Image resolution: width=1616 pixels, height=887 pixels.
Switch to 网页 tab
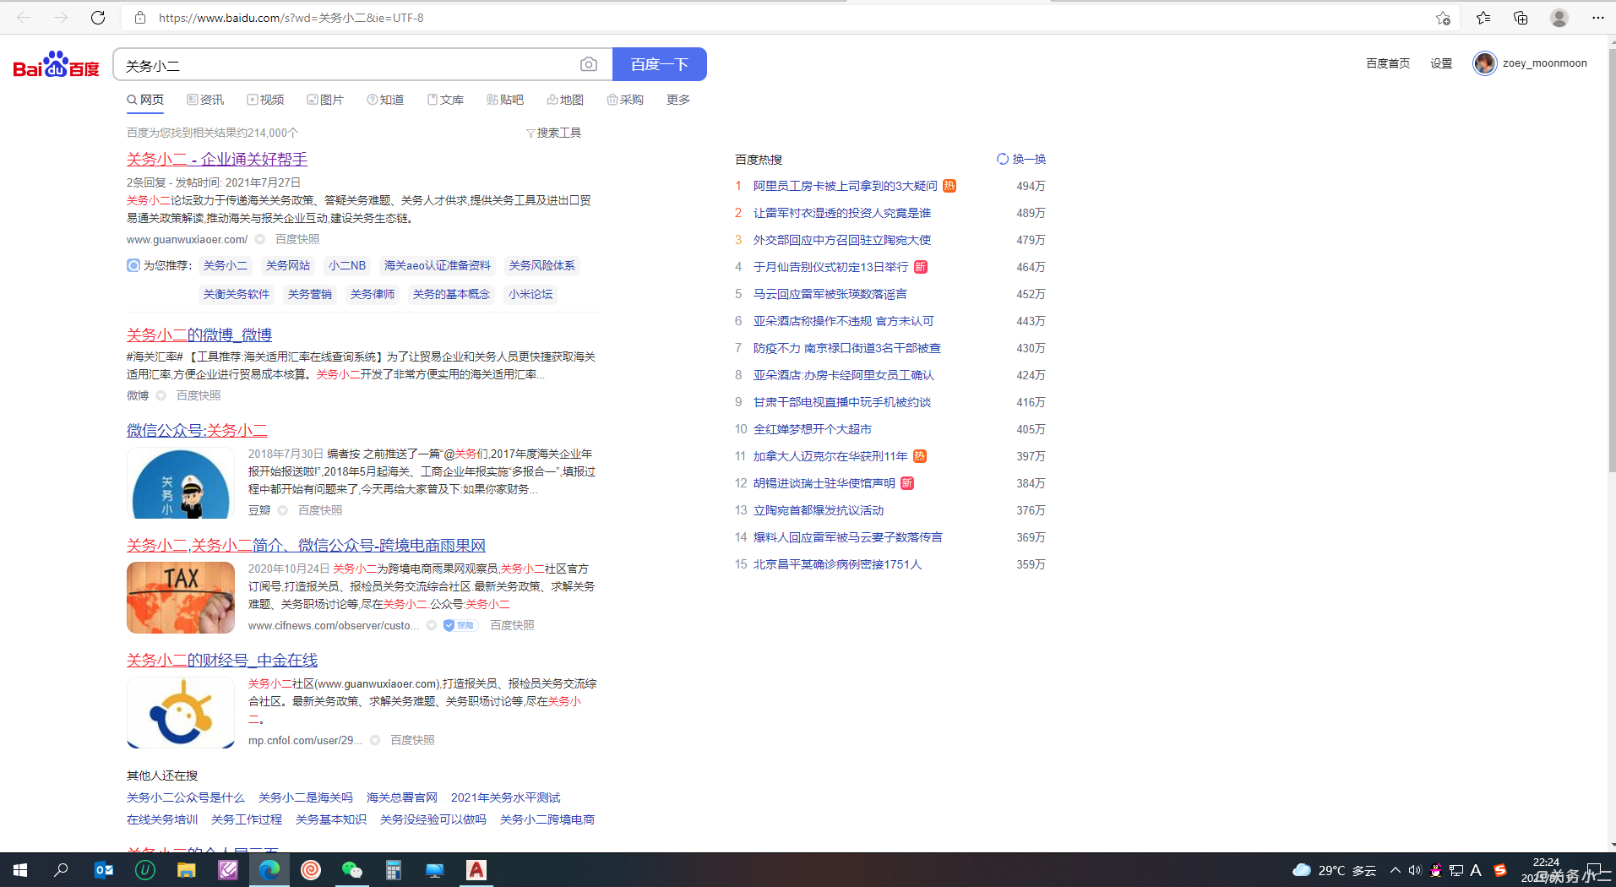[145, 100]
